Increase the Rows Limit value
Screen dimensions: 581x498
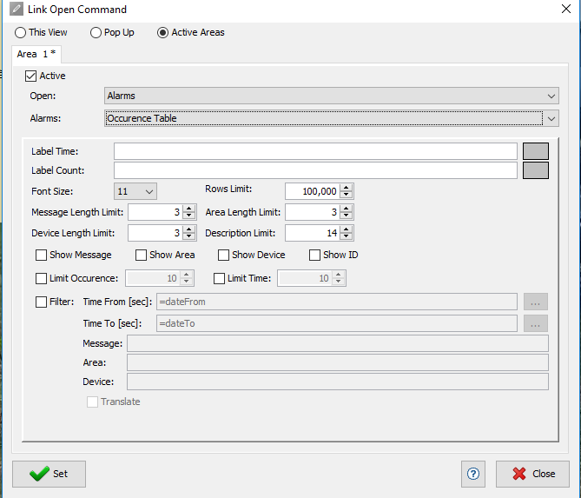tap(346, 188)
